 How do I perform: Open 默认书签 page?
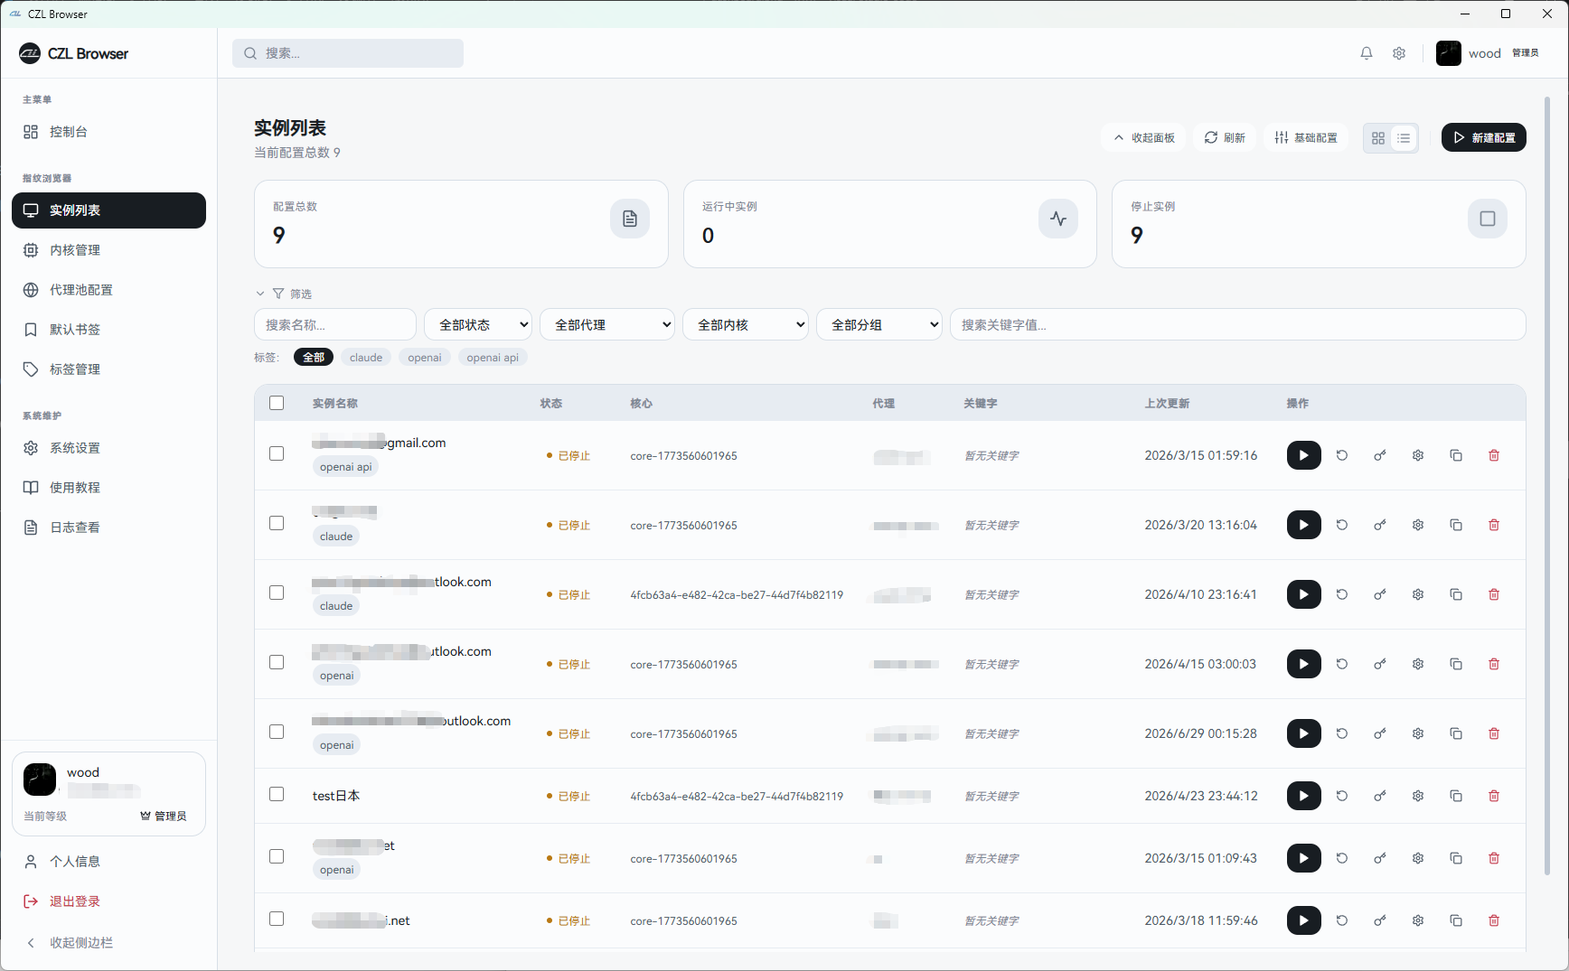pyautogui.click(x=108, y=330)
